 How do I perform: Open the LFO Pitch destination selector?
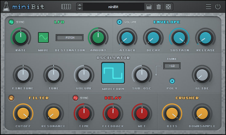pyautogui.click(x=70, y=37)
